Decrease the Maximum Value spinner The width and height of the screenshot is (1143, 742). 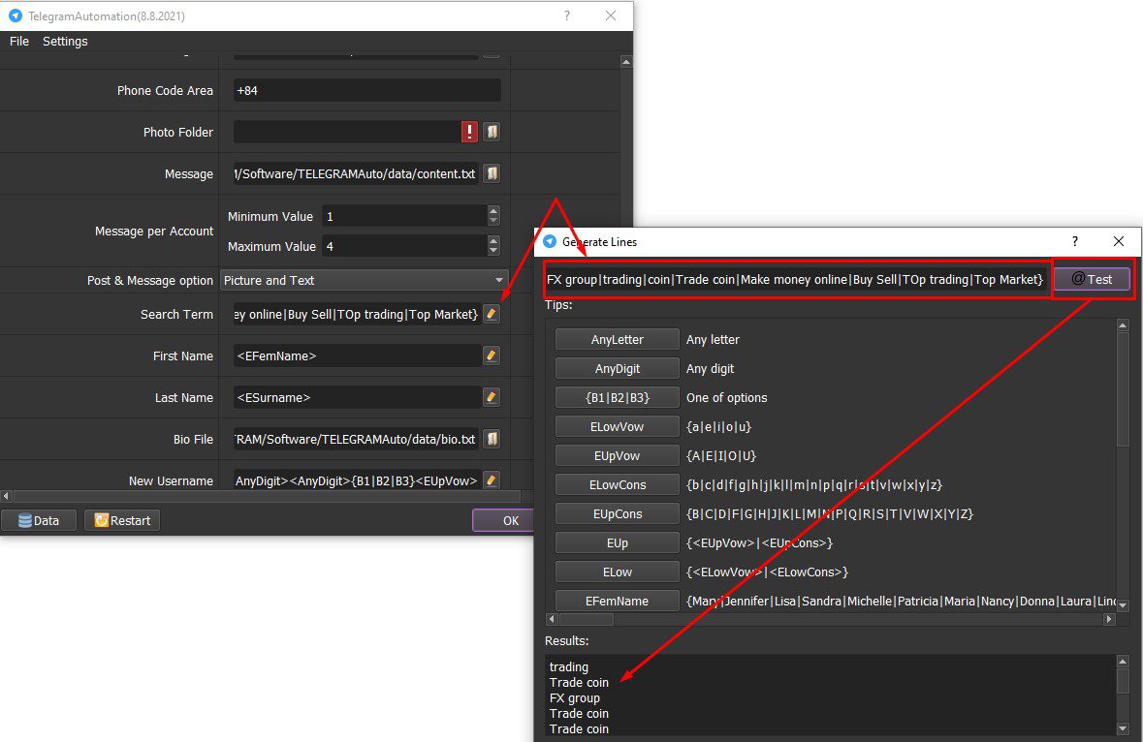493,251
